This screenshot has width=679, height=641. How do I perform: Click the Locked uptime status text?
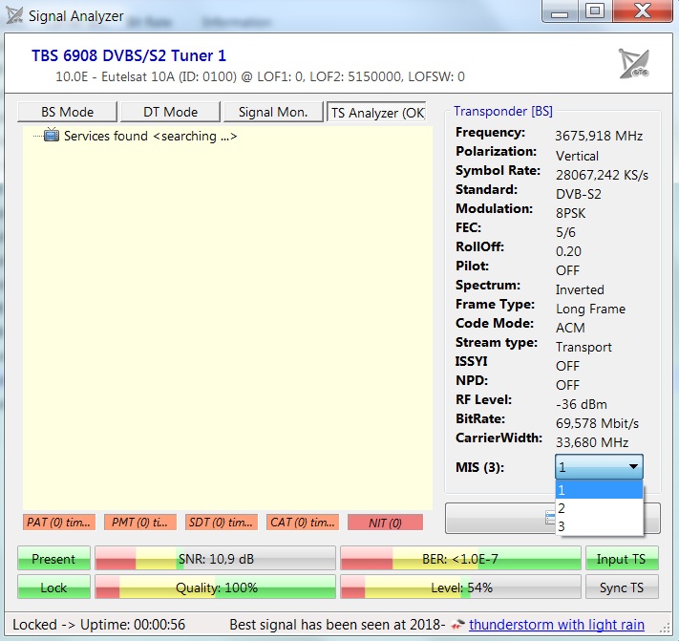point(98,625)
